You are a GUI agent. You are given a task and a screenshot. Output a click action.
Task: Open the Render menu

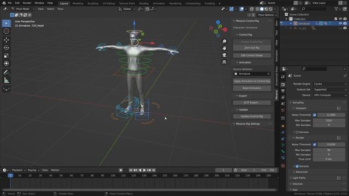(27, 3)
